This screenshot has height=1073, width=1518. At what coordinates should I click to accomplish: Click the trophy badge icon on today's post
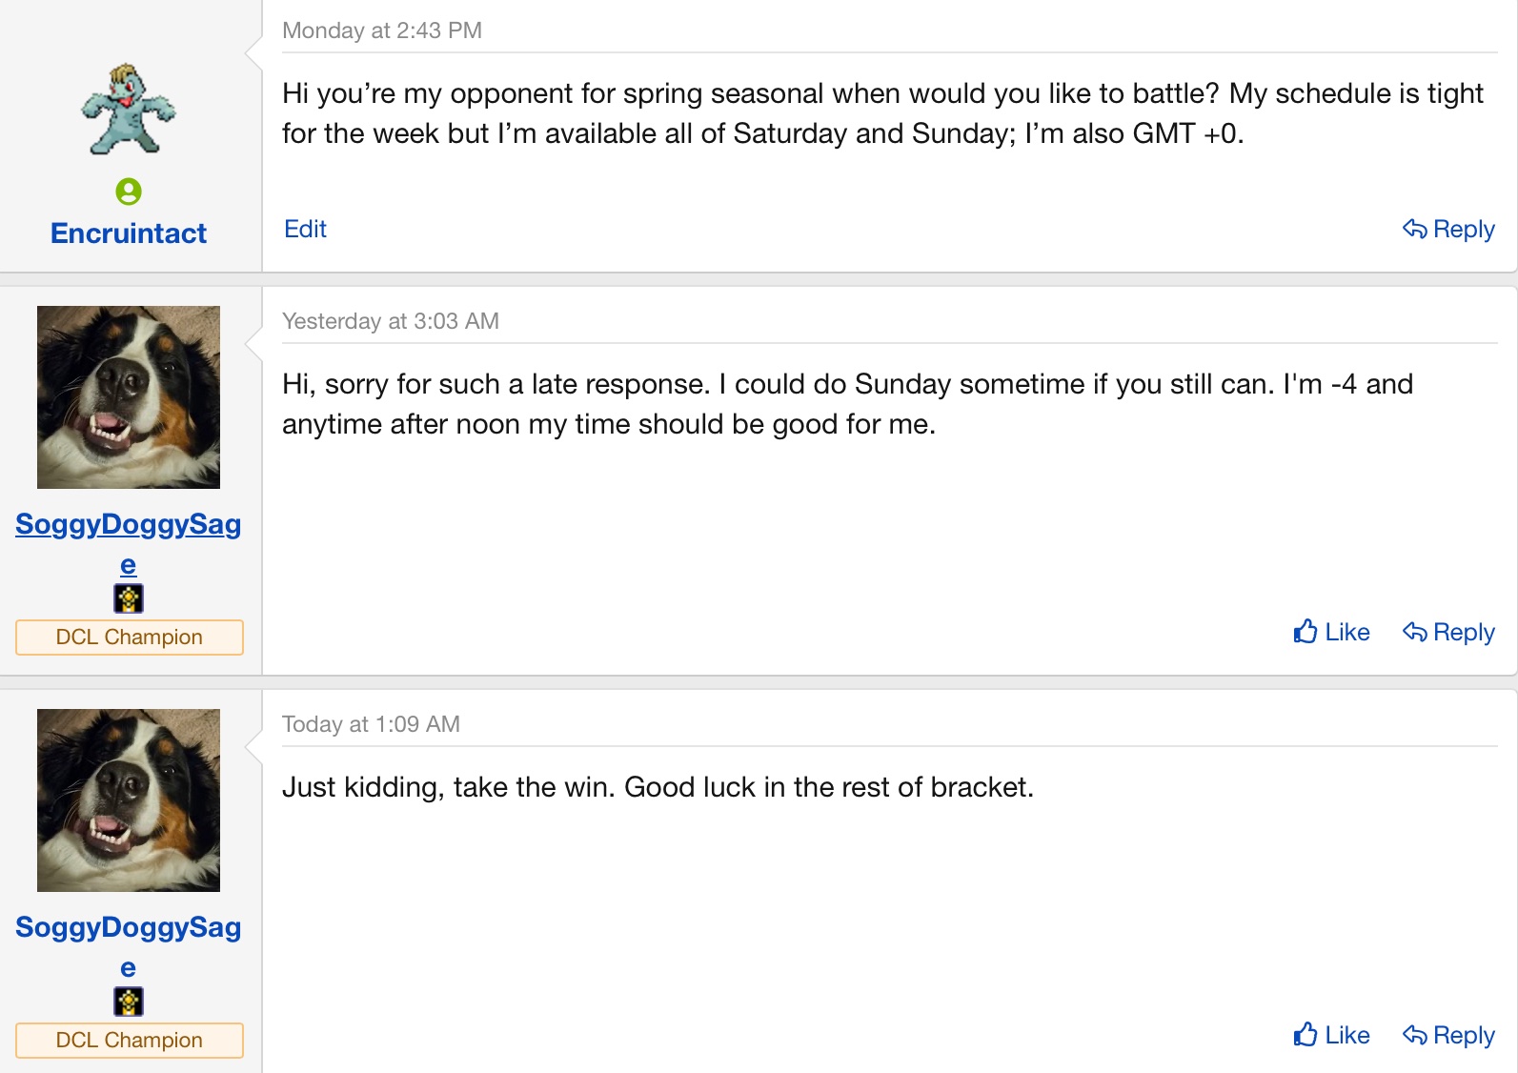(x=129, y=1002)
